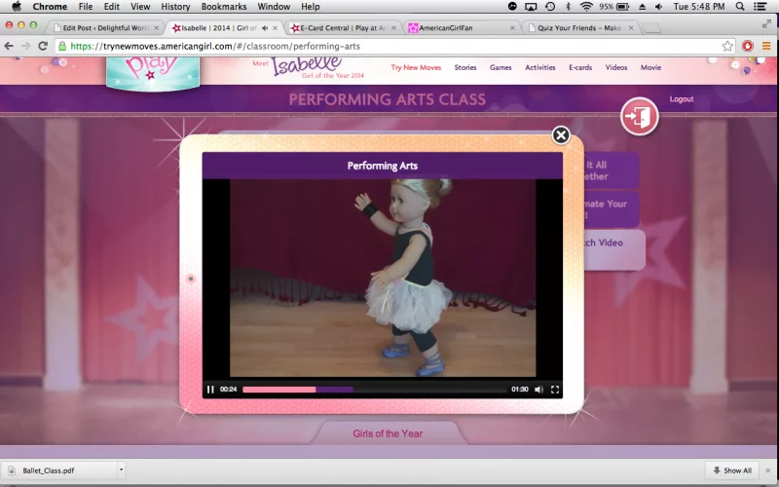Close the downloads bar
The width and height of the screenshot is (779, 487).
click(x=768, y=470)
